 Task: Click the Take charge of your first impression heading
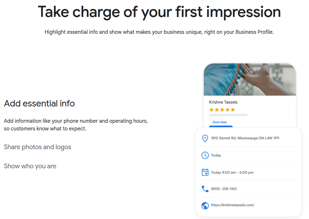click(159, 12)
